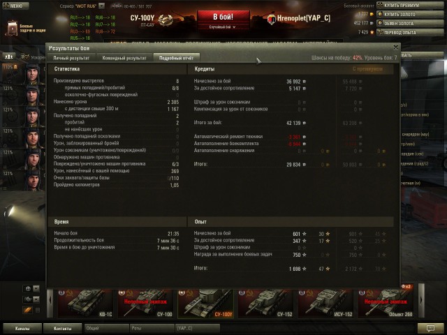Select the СУ-100Y tank in carousel
Screen dimensions: 447x335
click(205, 304)
